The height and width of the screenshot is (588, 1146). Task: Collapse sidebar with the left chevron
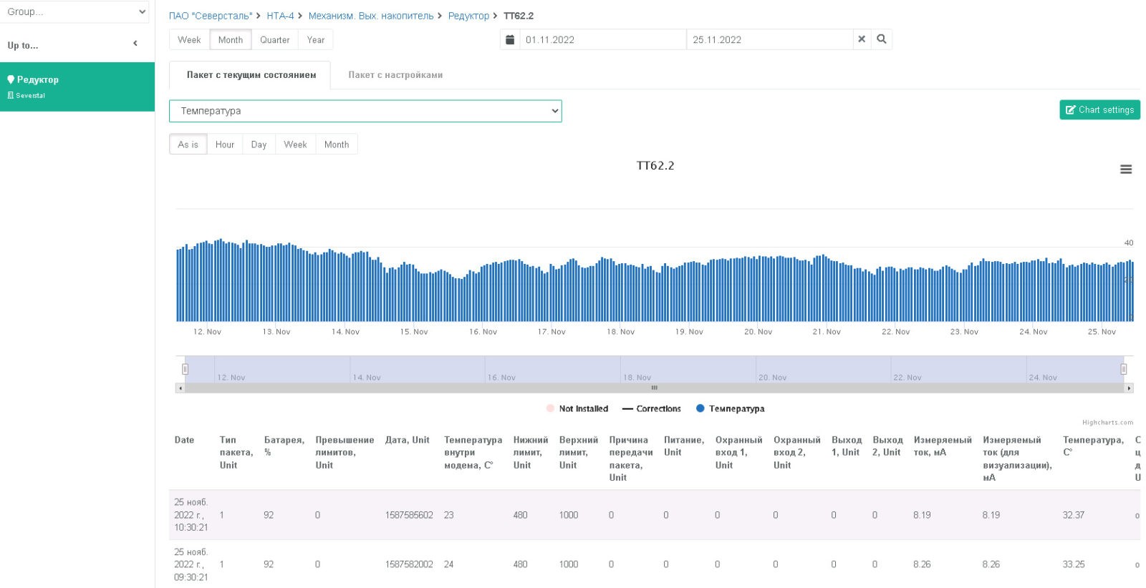(135, 44)
